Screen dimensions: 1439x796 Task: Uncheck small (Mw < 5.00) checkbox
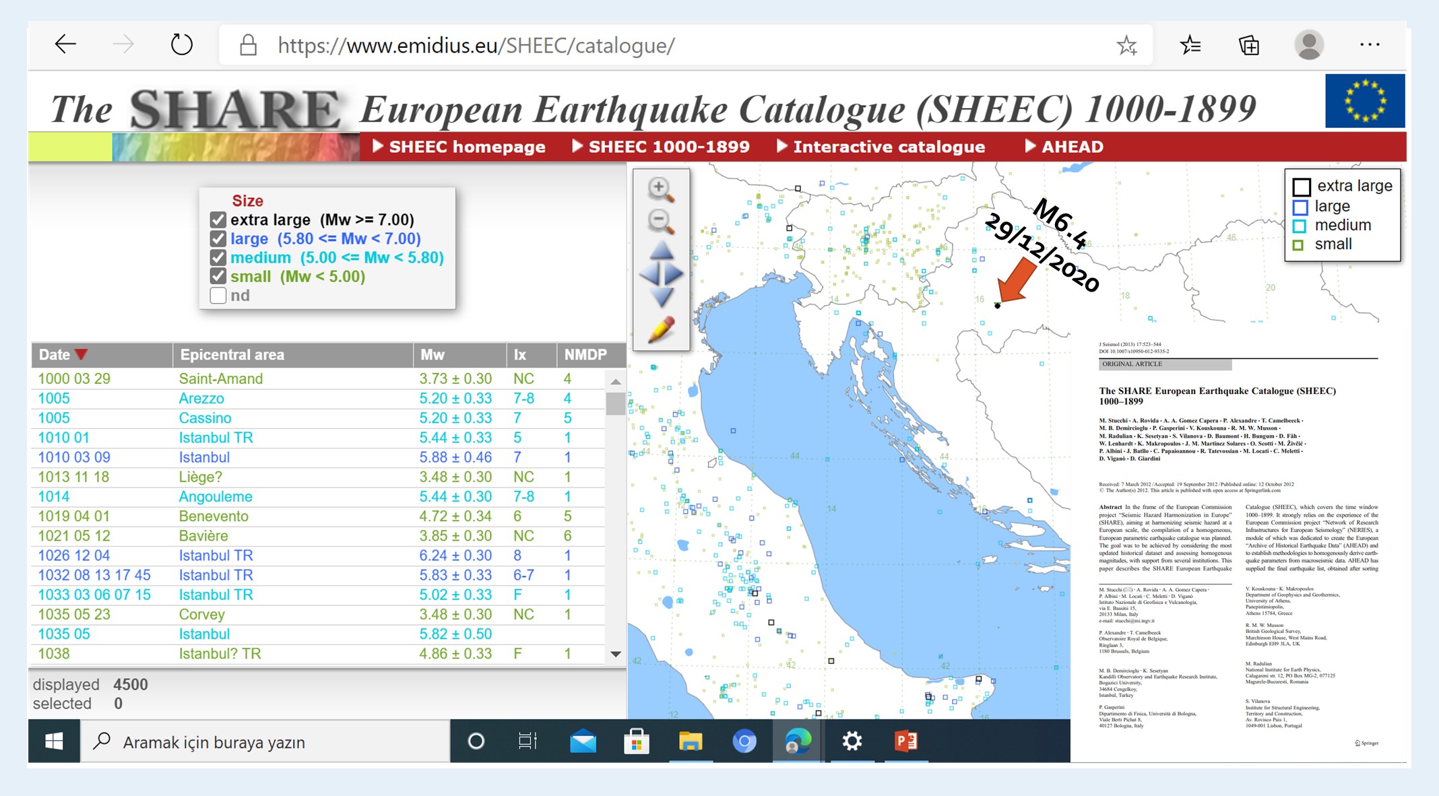coord(218,276)
